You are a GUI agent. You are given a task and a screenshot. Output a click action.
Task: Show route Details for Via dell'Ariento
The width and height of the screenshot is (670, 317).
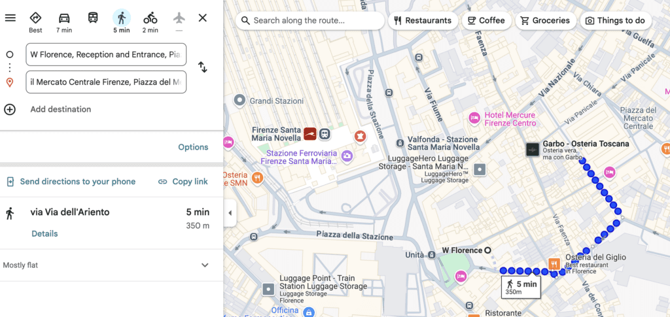[x=44, y=233]
